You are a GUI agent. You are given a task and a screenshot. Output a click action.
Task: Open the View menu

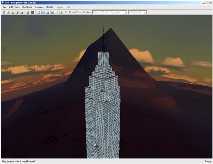tap(17, 7)
